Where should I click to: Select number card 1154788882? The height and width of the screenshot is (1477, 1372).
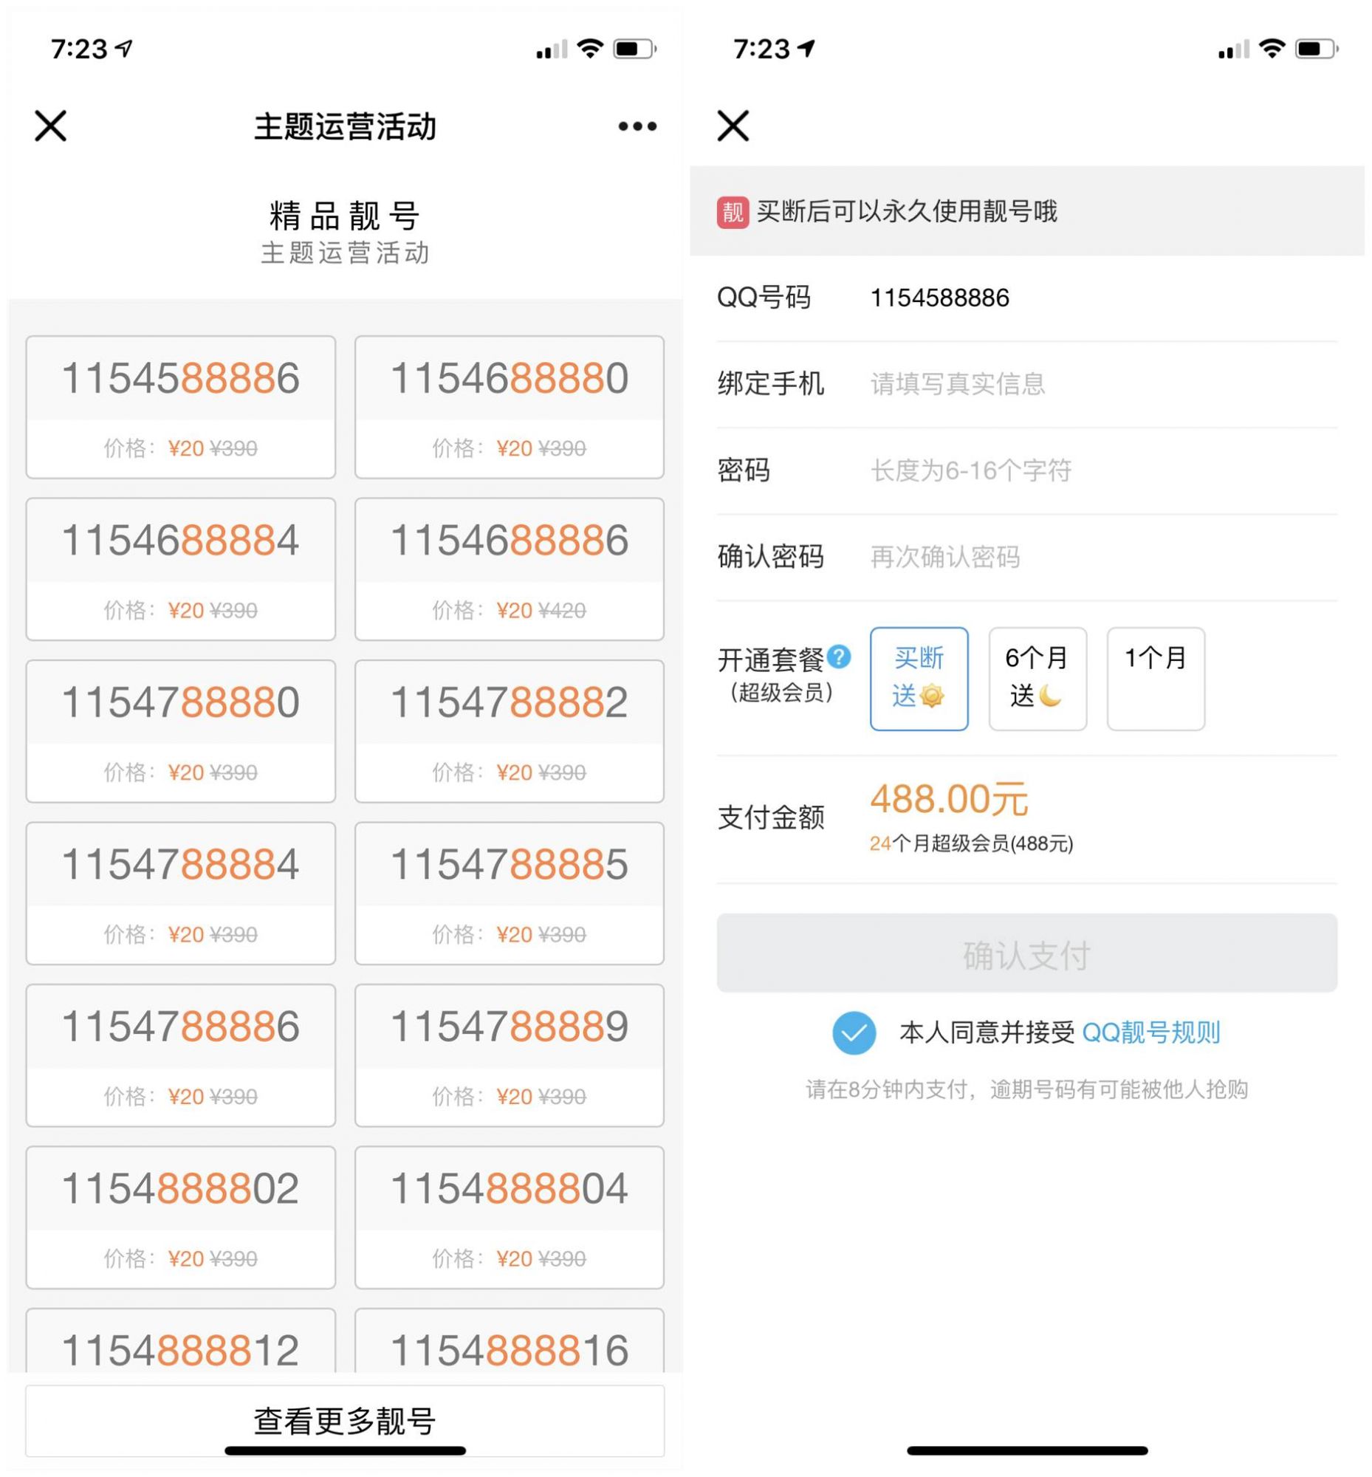(x=510, y=730)
